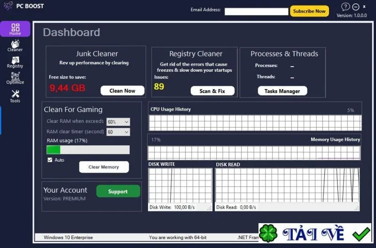Click the PC Boost logo icon
Screen dimensions: 376x248
point(8,6)
